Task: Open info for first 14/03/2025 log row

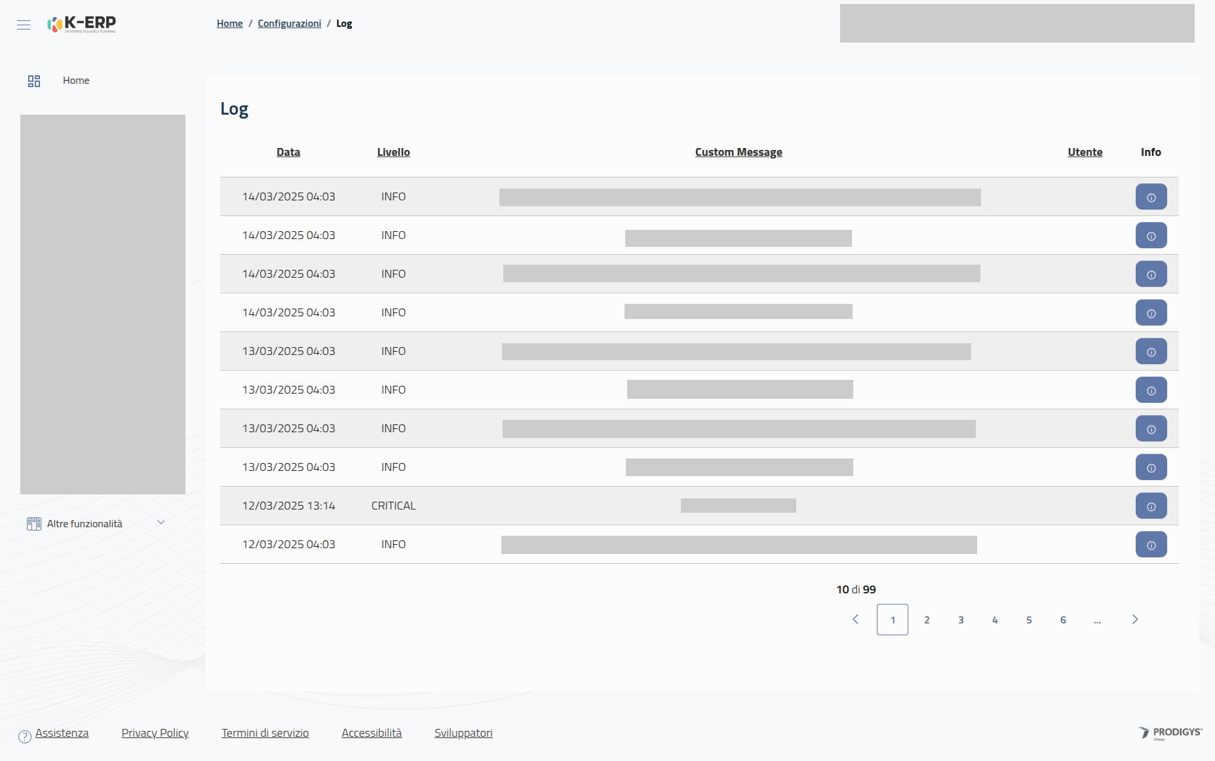Action: pyautogui.click(x=1151, y=197)
